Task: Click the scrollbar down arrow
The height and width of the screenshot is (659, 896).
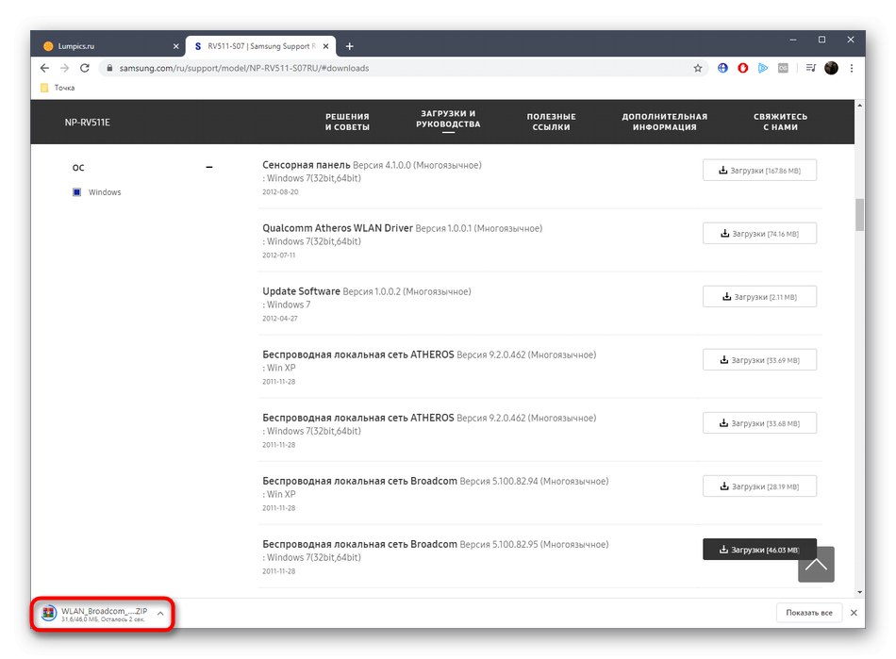Action: tap(860, 592)
